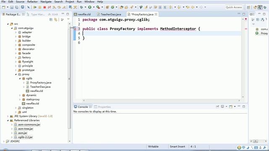Click the Pin Console icon
The image size is (269, 151).
pyautogui.click(x=218, y=107)
